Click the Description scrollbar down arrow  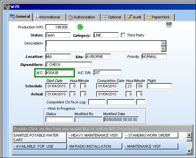coord(164,49)
